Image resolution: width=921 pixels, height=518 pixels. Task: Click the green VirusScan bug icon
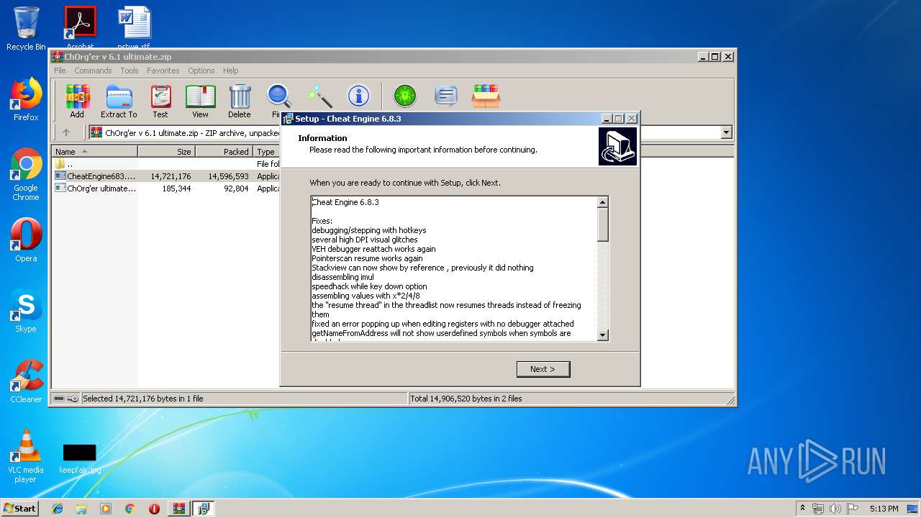click(x=405, y=96)
